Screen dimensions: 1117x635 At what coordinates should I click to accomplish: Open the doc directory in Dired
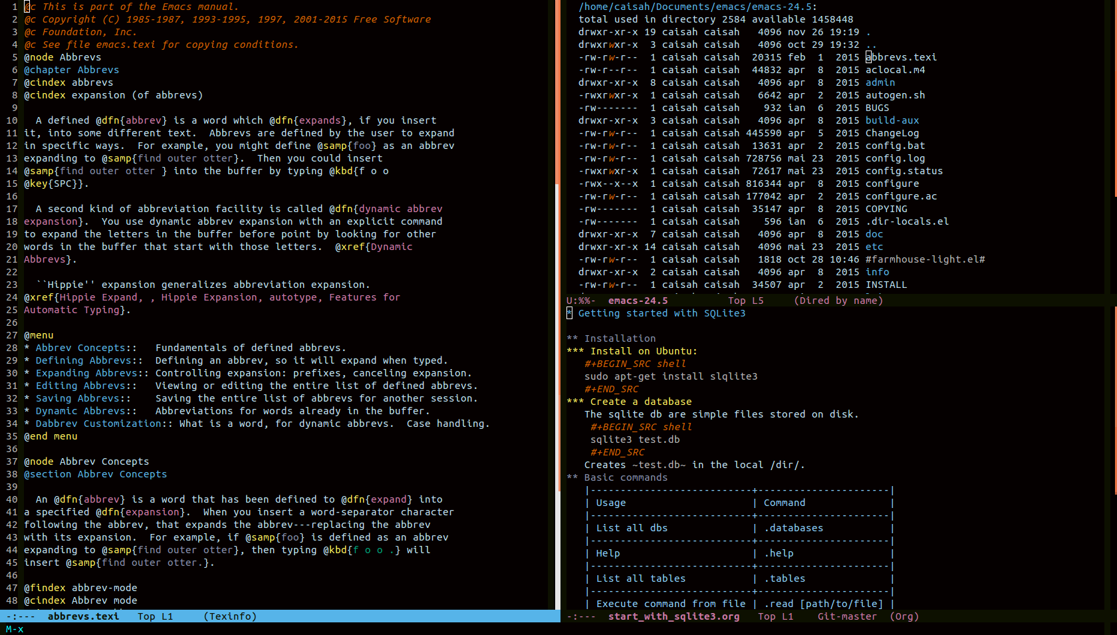[874, 234]
